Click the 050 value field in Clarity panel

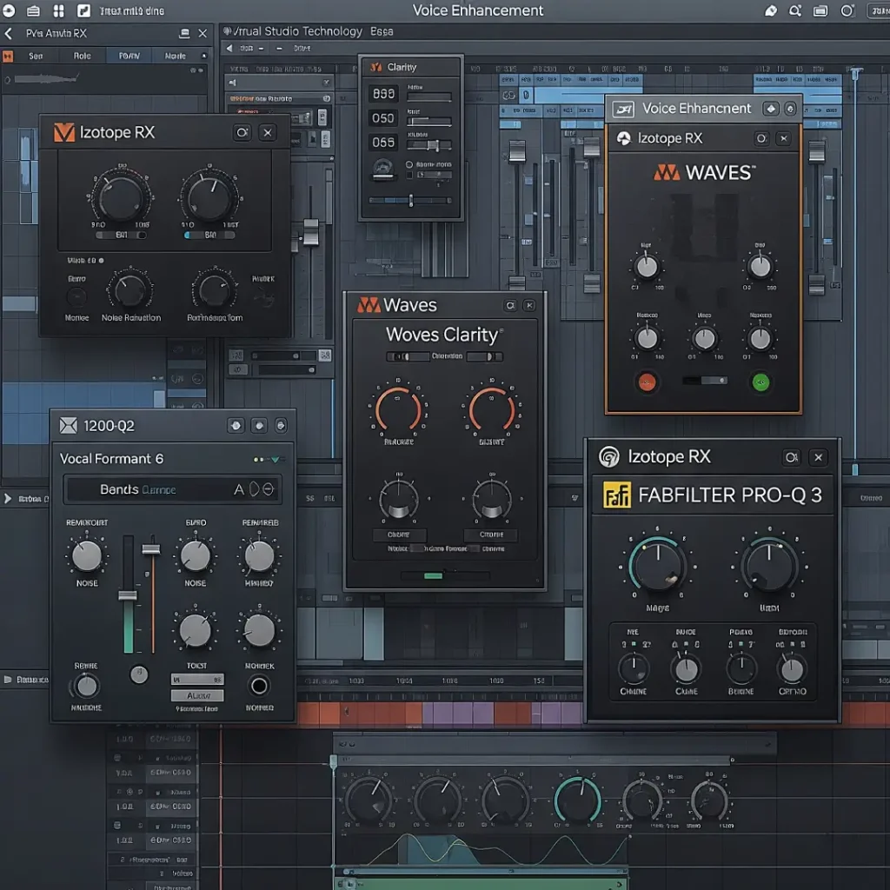(x=383, y=118)
